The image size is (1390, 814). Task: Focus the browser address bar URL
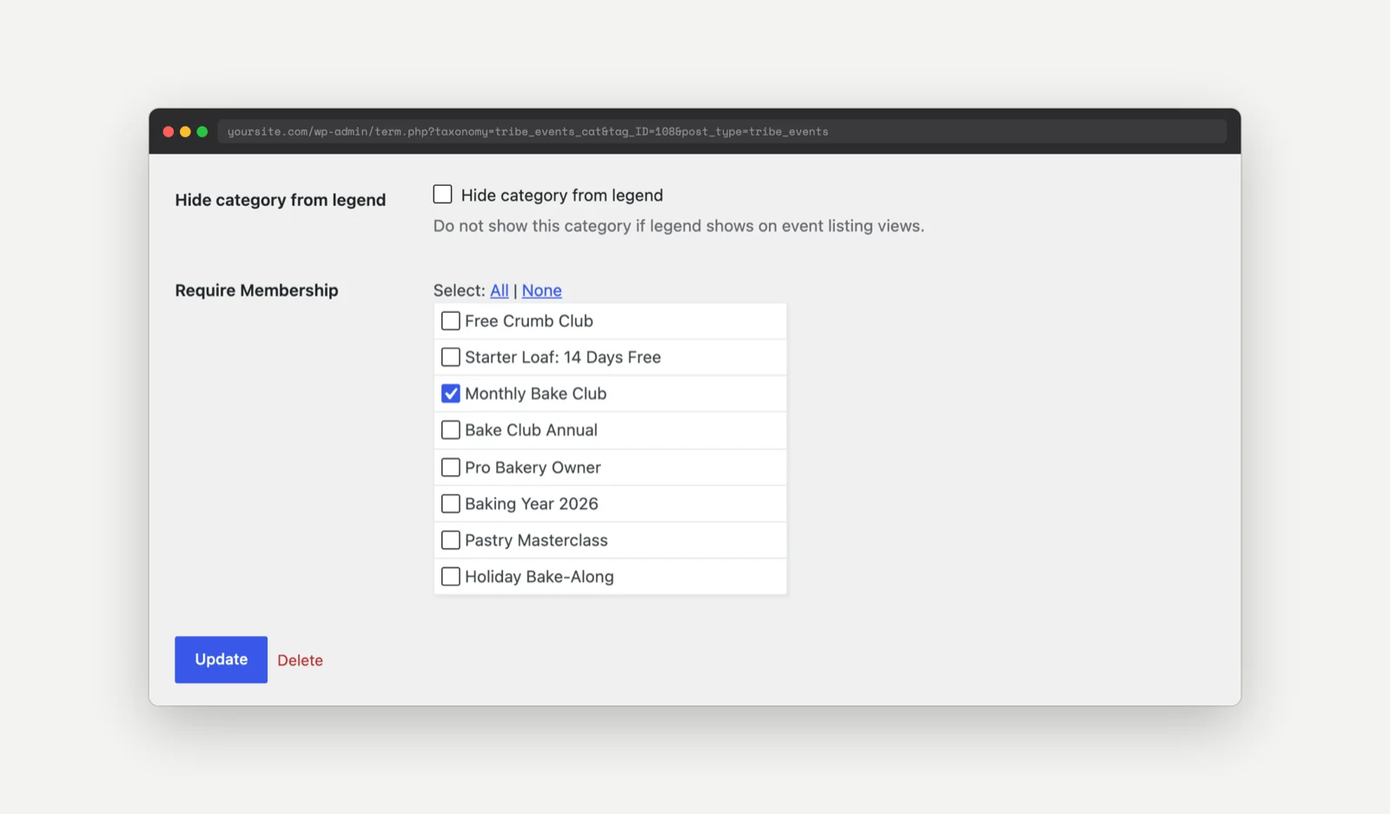pyautogui.click(x=722, y=132)
